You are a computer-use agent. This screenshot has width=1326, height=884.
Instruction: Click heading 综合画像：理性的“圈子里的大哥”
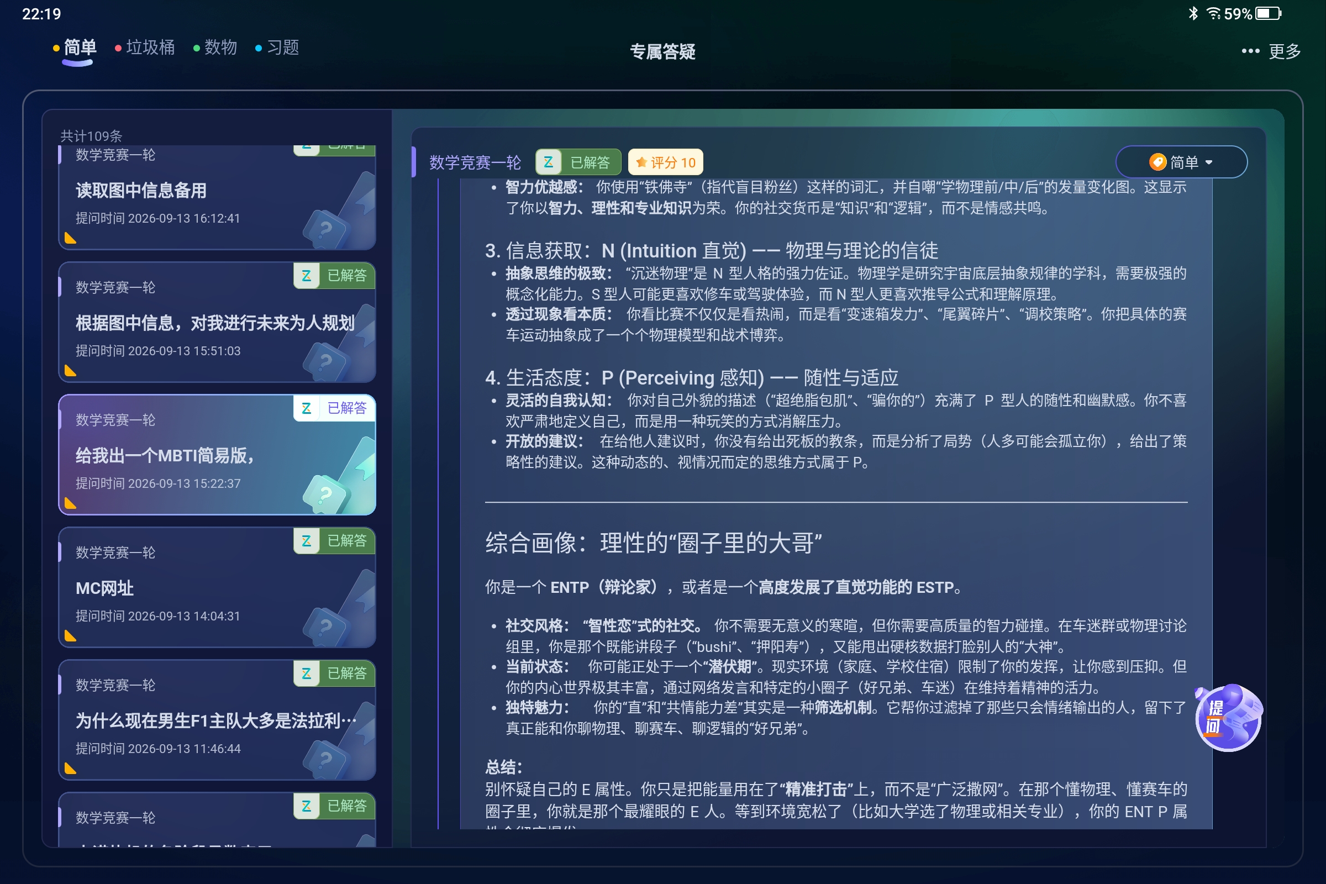(x=654, y=543)
